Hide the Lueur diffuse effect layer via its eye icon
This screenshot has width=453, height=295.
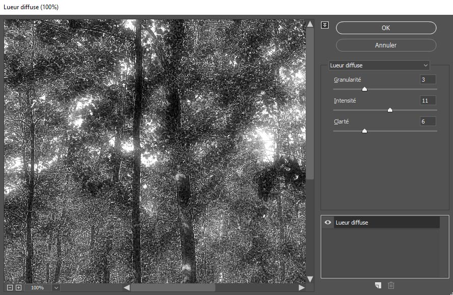pos(328,223)
